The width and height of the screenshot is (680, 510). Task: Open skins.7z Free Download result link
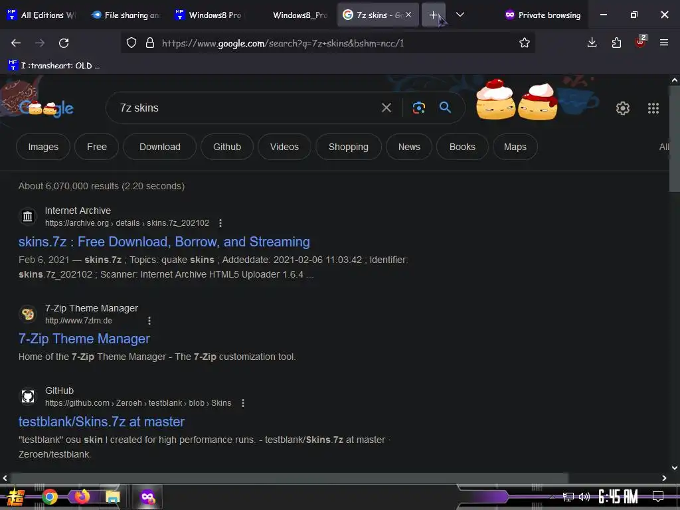click(x=164, y=242)
